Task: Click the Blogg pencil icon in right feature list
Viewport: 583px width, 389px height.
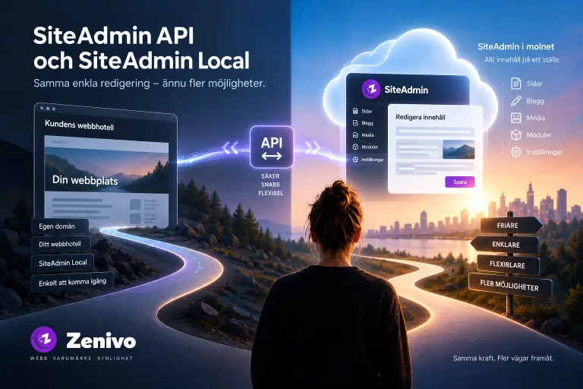Action: click(515, 101)
